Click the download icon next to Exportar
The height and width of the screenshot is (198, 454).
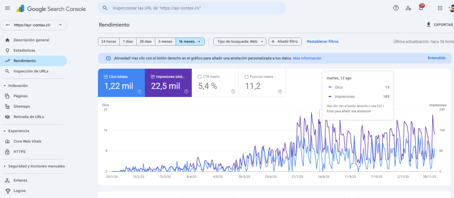tap(428, 25)
